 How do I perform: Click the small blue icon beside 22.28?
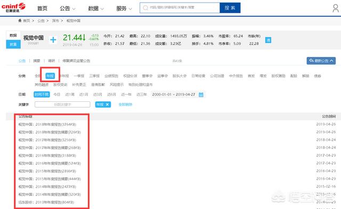pos(268,40)
